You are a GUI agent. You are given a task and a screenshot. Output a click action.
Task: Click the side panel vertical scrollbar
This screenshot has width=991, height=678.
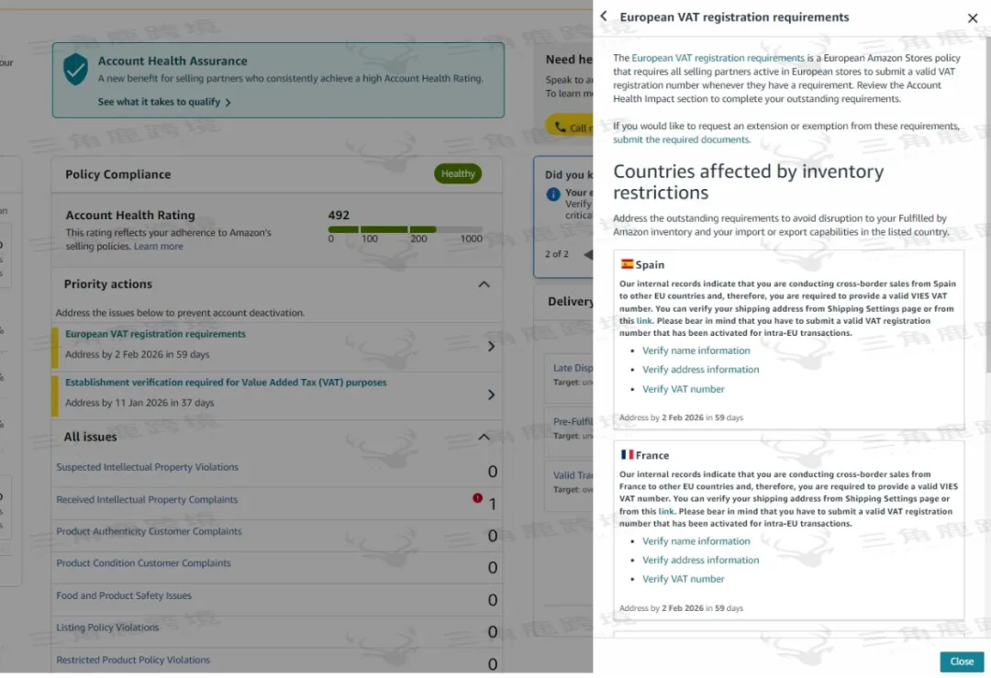coord(987,206)
